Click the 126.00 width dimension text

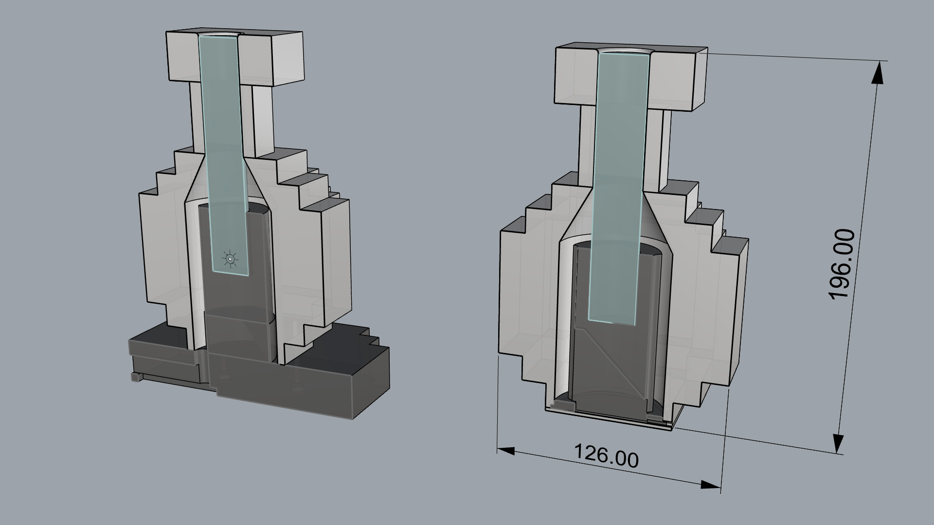[606, 455]
